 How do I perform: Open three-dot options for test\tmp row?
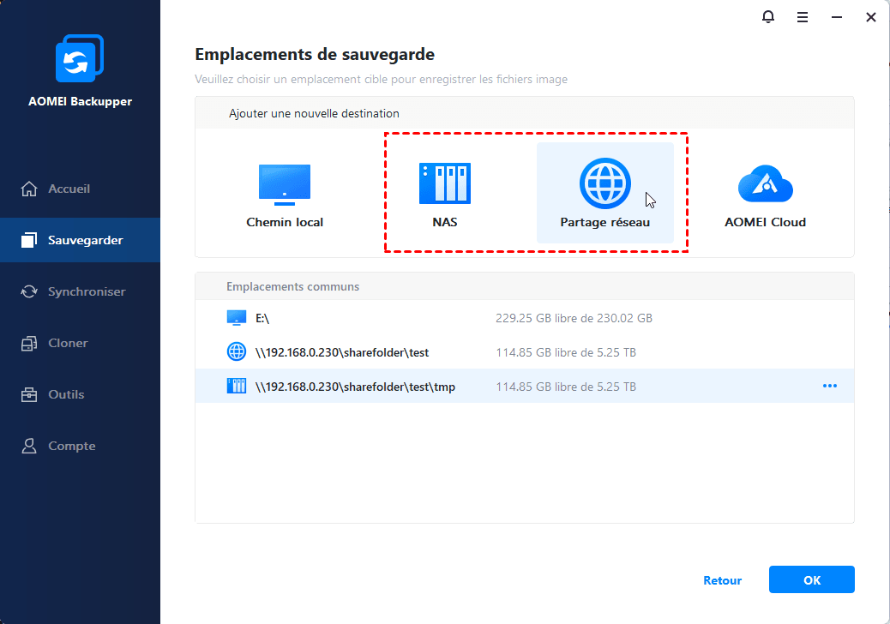830,386
